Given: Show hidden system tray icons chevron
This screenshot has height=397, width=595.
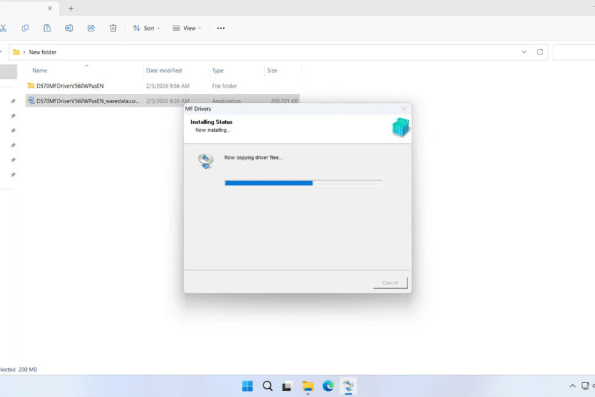Looking at the screenshot, I should tap(572, 386).
